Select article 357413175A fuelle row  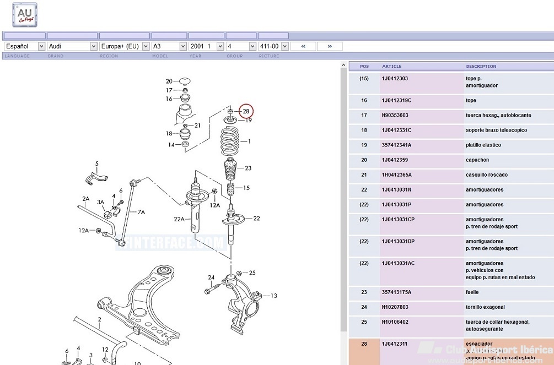451,292
